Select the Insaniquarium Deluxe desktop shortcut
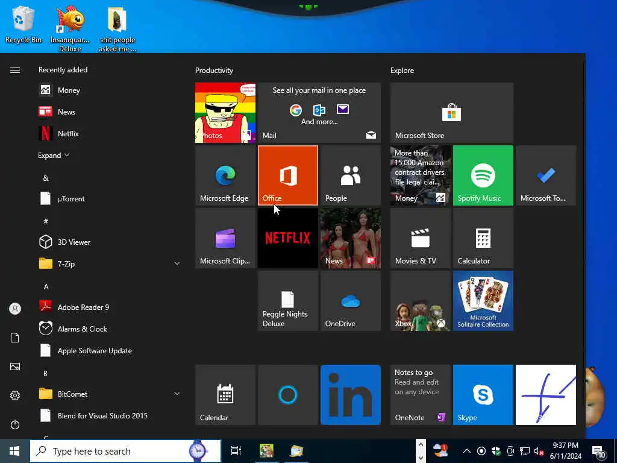This screenshot has width=617, height=463. click(x=70, y=29)
